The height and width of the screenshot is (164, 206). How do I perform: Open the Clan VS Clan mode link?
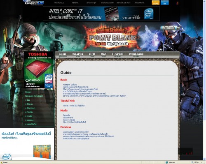coord(75,122)
